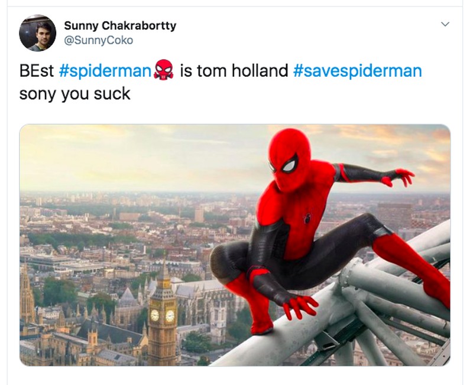This screenshot has height=385, width=473.
Task: Click the red Spider-Man mask emoji
Action: 163,72
